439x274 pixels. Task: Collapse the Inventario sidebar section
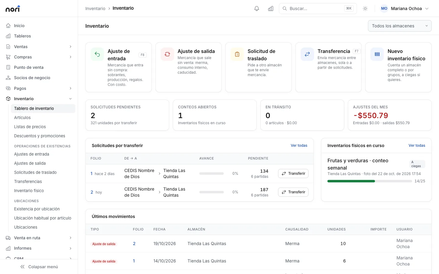39,99
